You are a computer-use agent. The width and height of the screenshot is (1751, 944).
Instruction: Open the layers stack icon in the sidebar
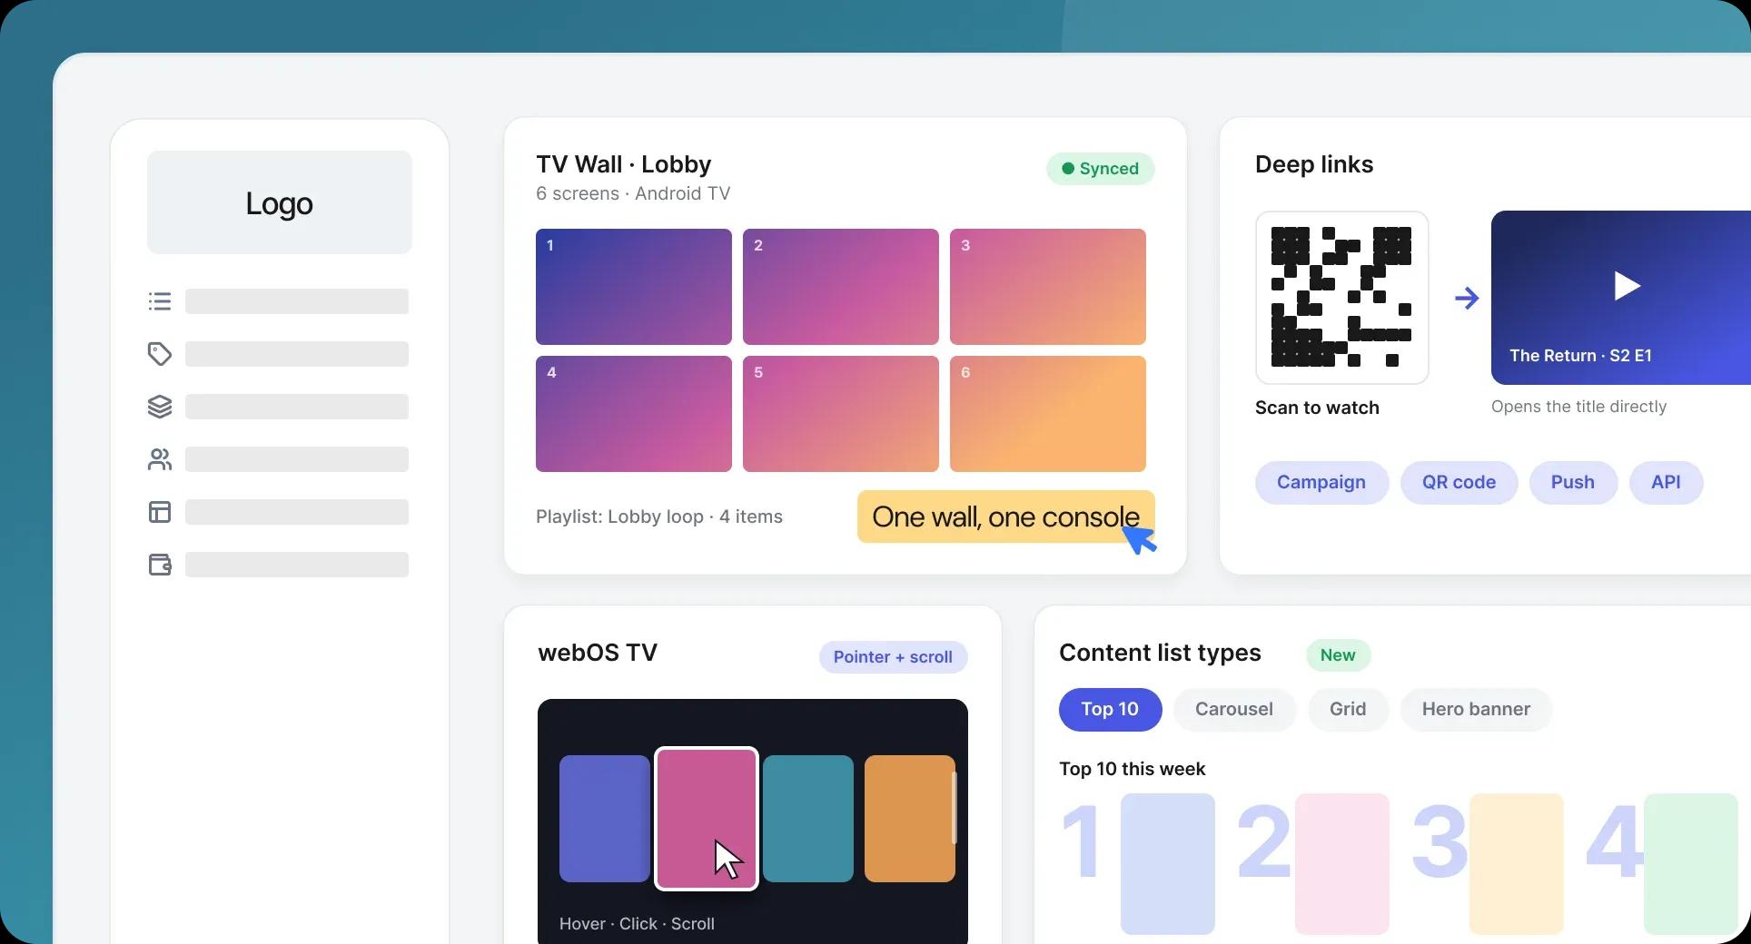(x=160, y=407)
